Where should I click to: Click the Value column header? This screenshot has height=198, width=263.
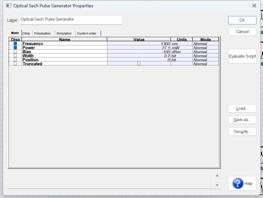click(139, 39)
